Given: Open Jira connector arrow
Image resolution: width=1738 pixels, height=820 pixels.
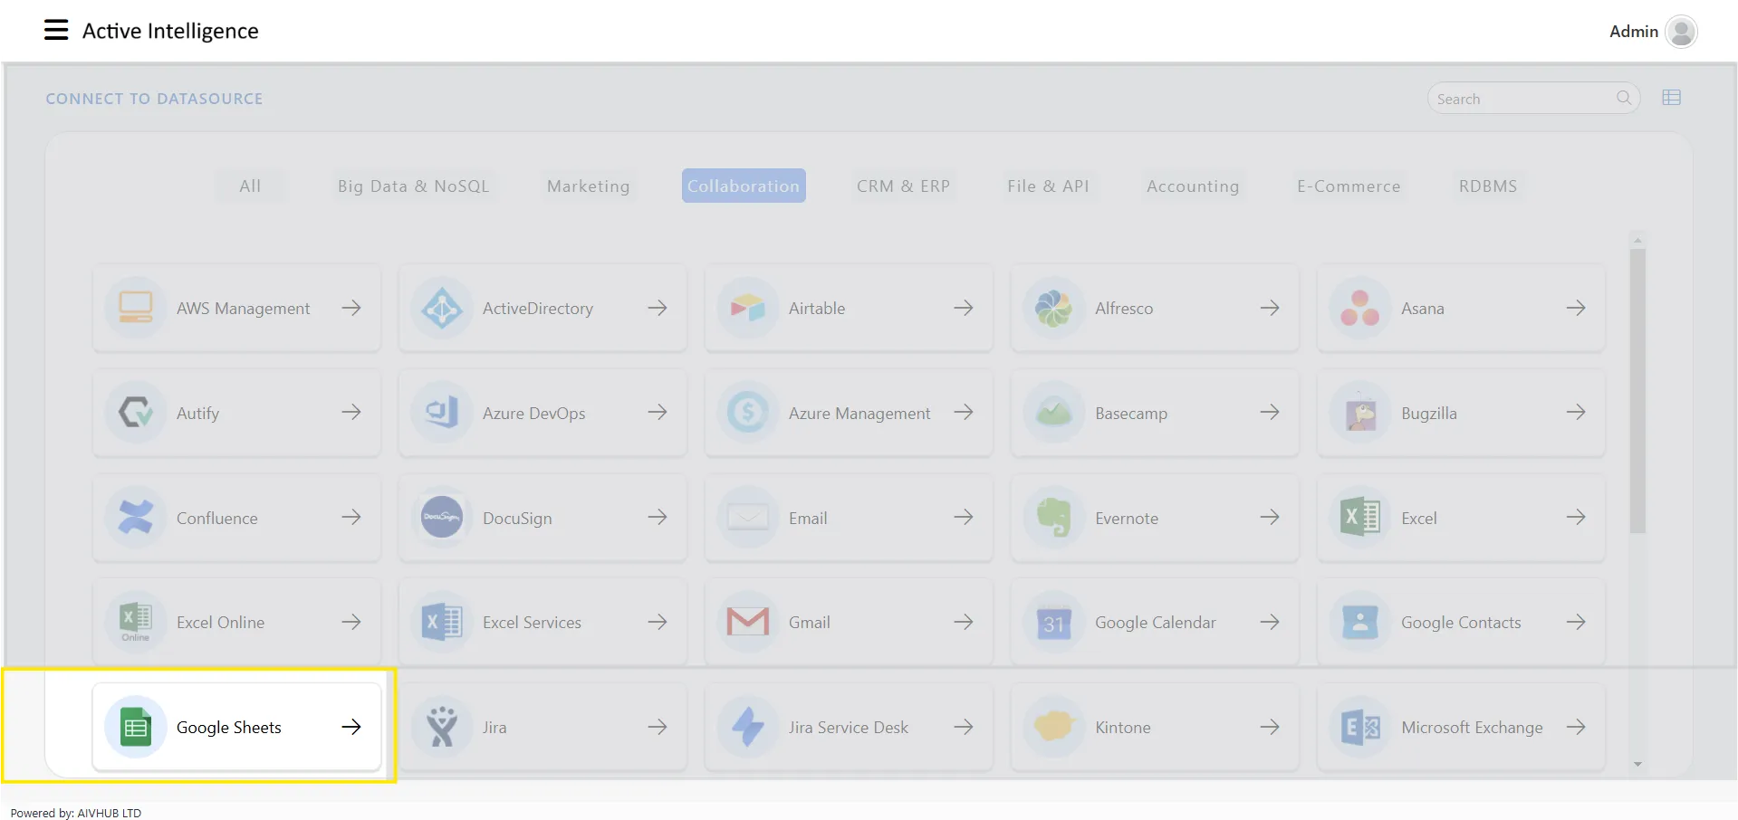Looking at the screenshot, I should (658, 727).
